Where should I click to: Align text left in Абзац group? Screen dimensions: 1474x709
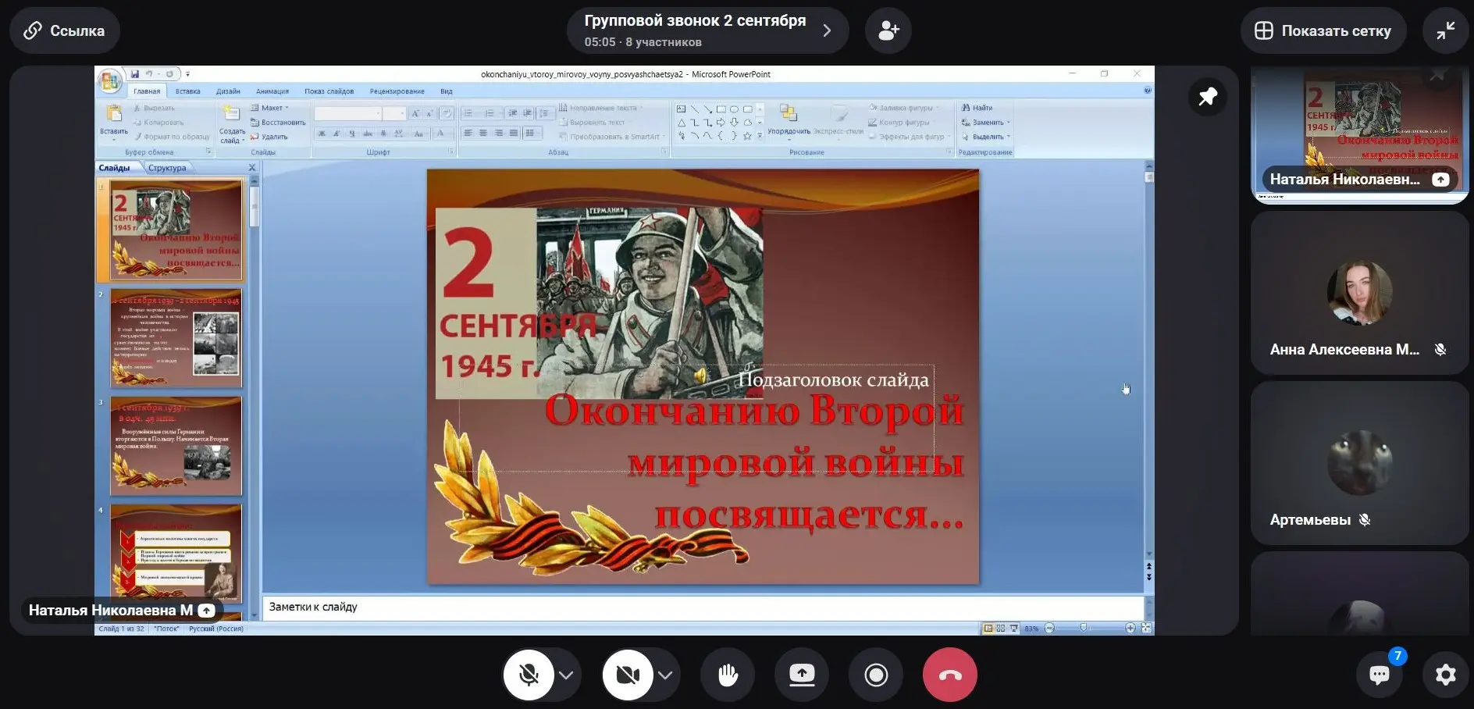[x=468, y=134]
